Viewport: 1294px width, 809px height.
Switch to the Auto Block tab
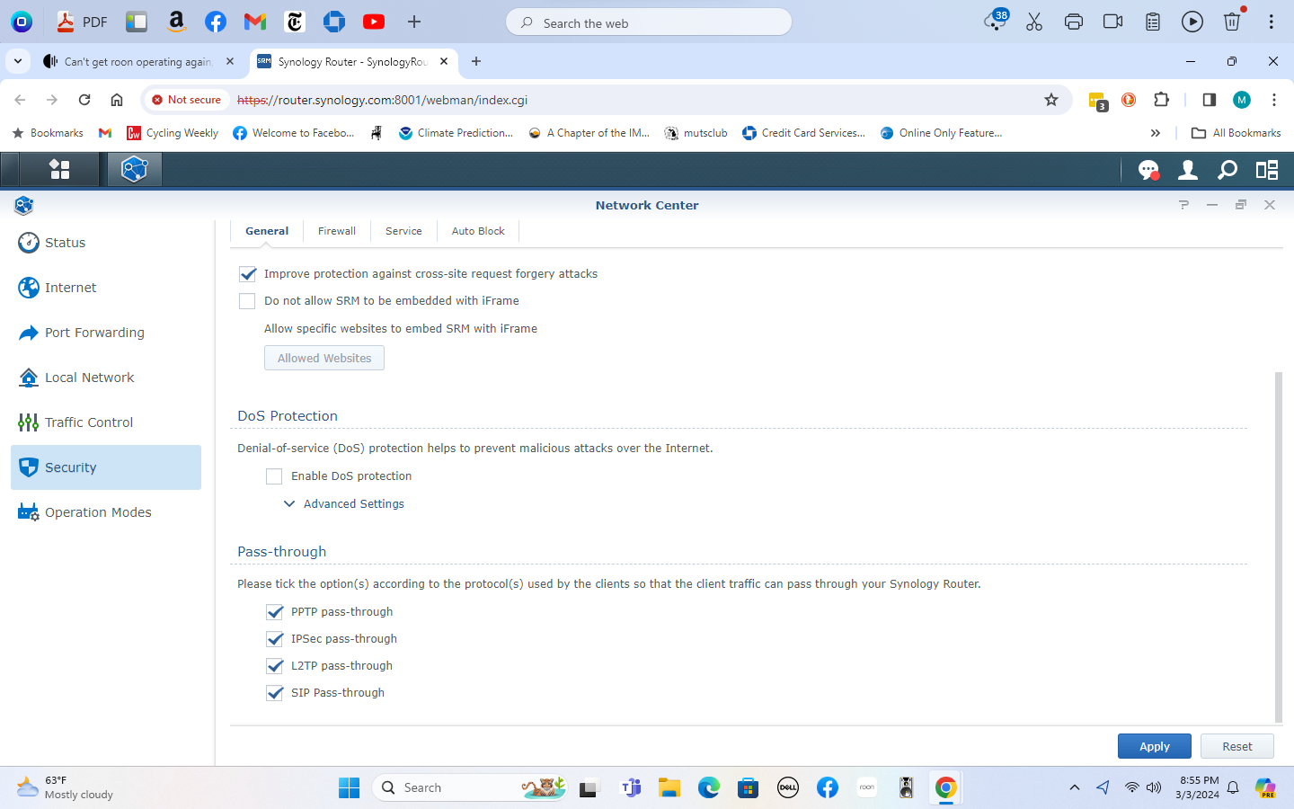coord(478,231)
